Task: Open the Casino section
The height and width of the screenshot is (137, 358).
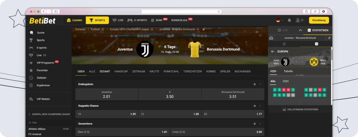Action: point(74,20)
